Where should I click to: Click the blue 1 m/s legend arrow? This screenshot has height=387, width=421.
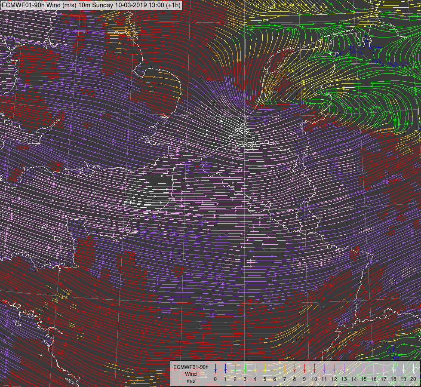[225, 369]
